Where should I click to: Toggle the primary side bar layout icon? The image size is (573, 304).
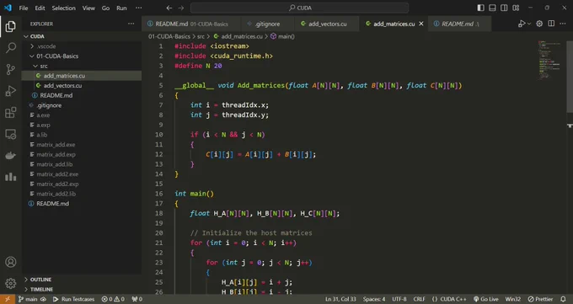481,8
